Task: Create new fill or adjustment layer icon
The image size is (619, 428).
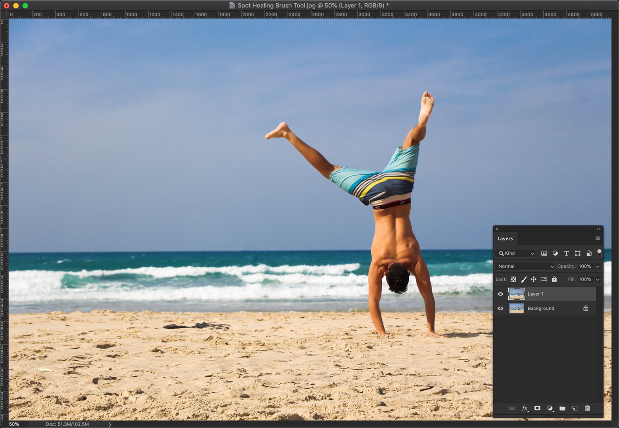Action: [x=550, y=408]
